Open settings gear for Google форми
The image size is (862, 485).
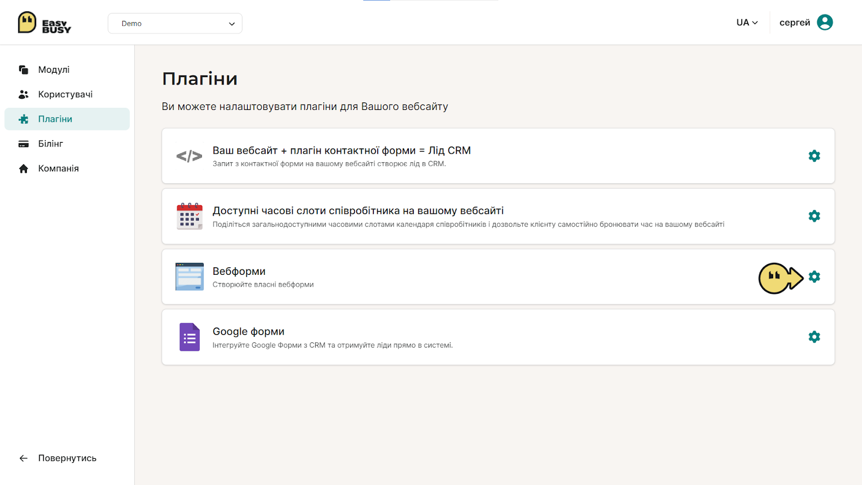coord(814,337)
